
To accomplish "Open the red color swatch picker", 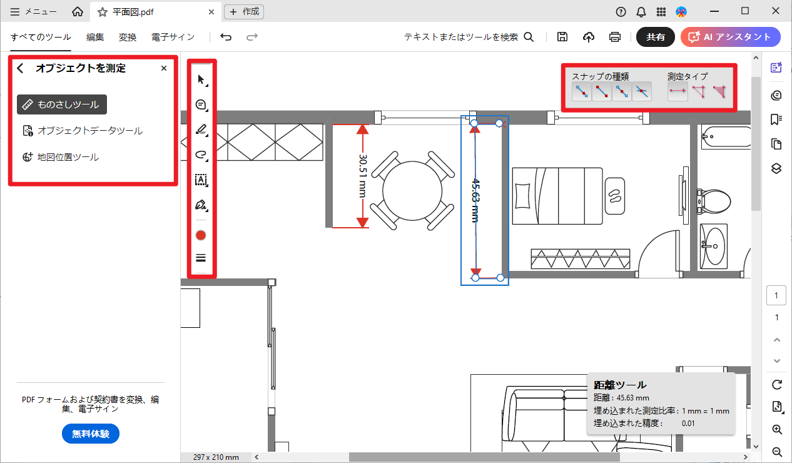I will tap(201, 235).
